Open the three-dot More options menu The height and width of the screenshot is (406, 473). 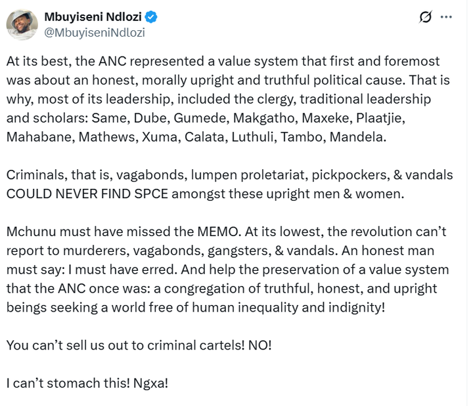[x=446, y=17]
